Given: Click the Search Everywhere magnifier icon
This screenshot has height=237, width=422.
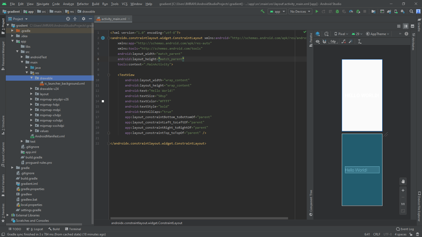Looking at the screenshot, I should [x=411, y=11].
